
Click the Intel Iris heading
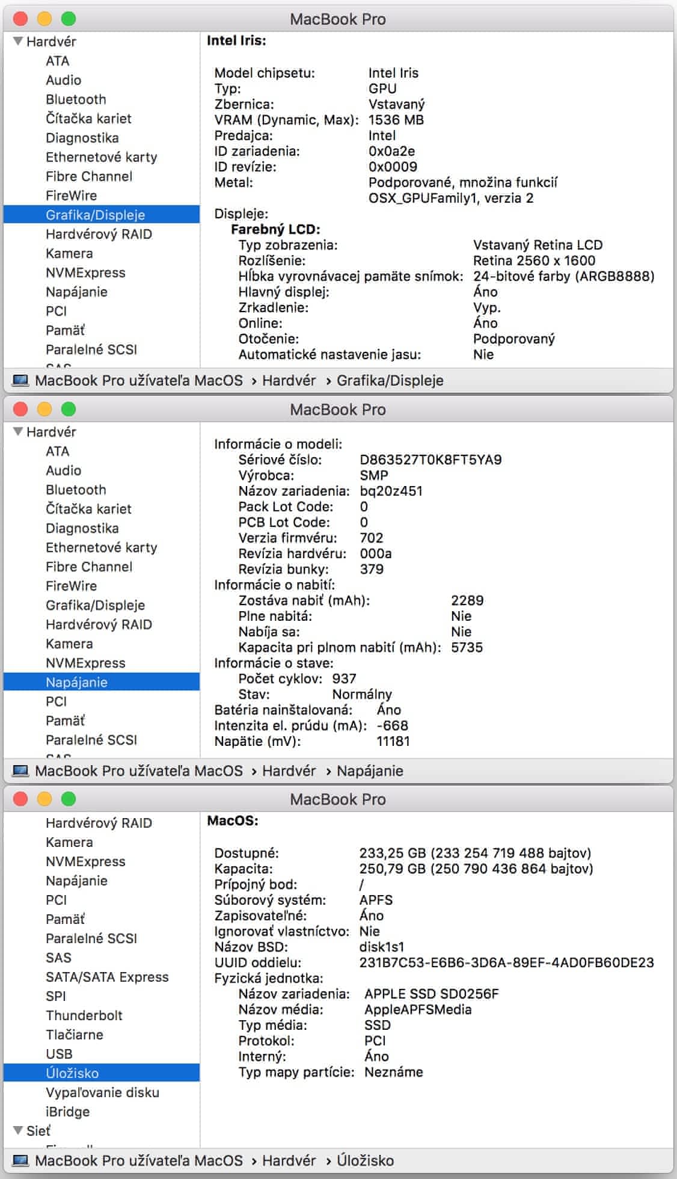tap(236, 40)
